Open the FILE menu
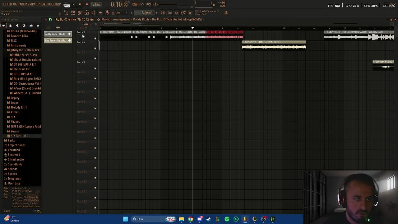The image size is (398, 224). tap(3, 4)
